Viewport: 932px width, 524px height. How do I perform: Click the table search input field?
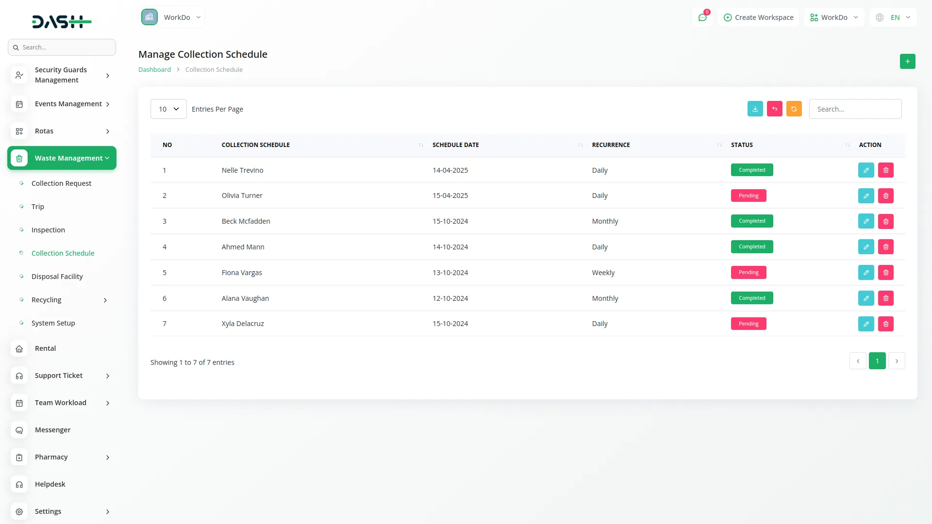(855, 109)
